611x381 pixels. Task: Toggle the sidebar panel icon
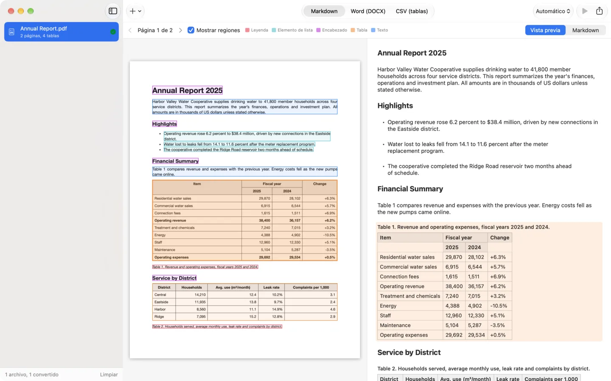click(x=113, y=11)
